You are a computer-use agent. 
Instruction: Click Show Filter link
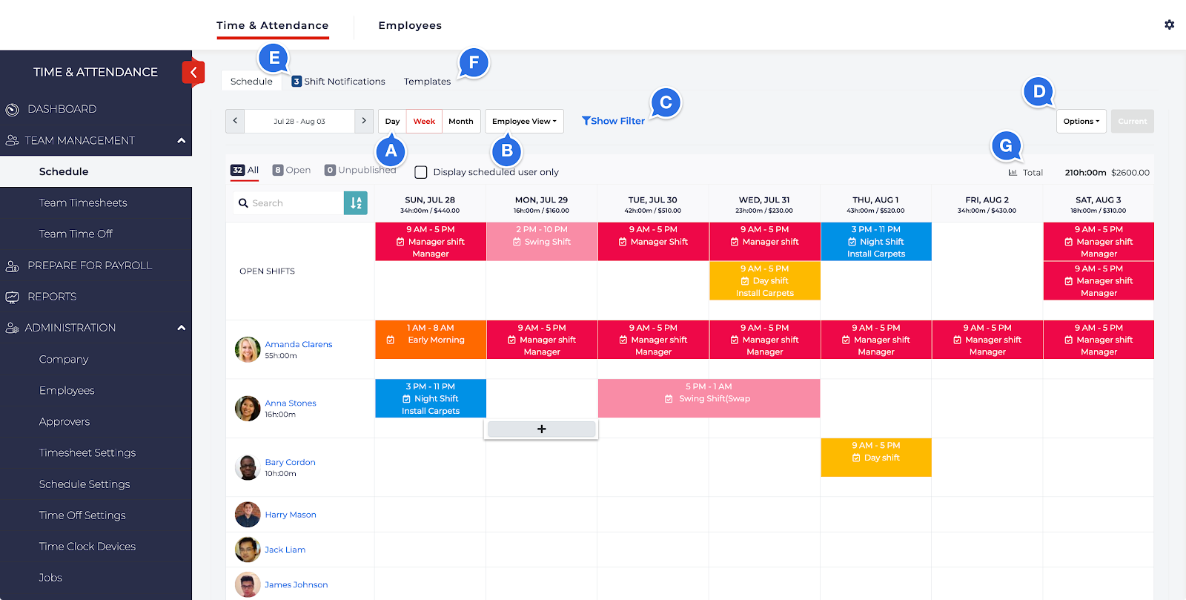[x=613, y=121]
